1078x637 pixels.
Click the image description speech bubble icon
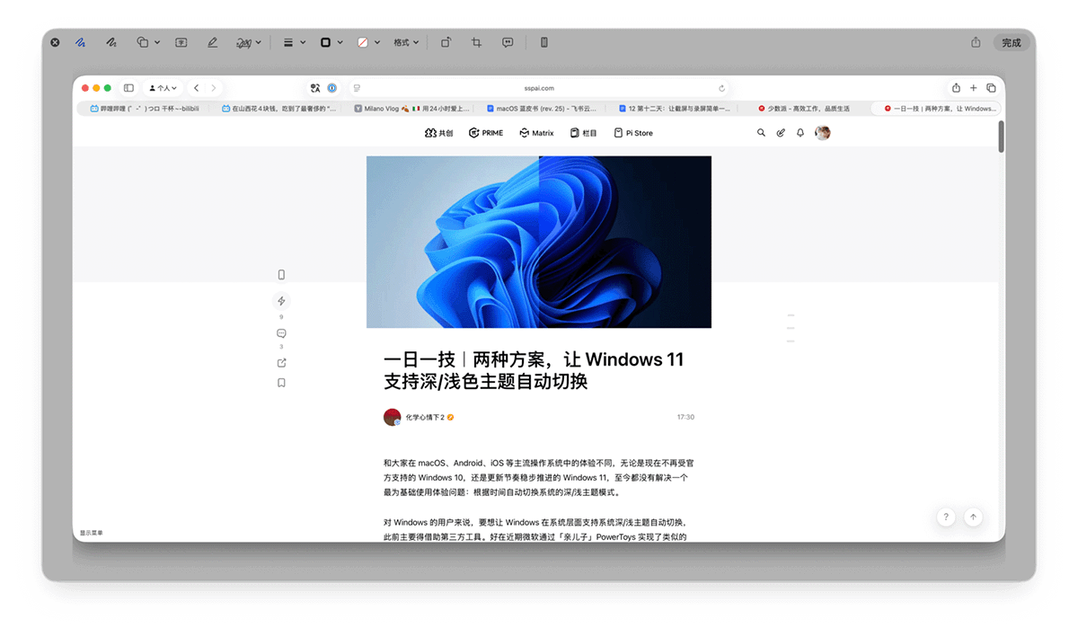click(x=508, y=42)
